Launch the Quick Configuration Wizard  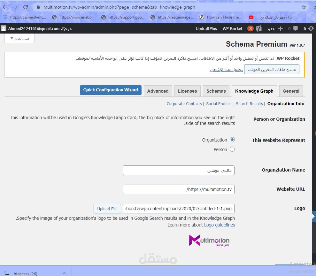pos(111,90)
